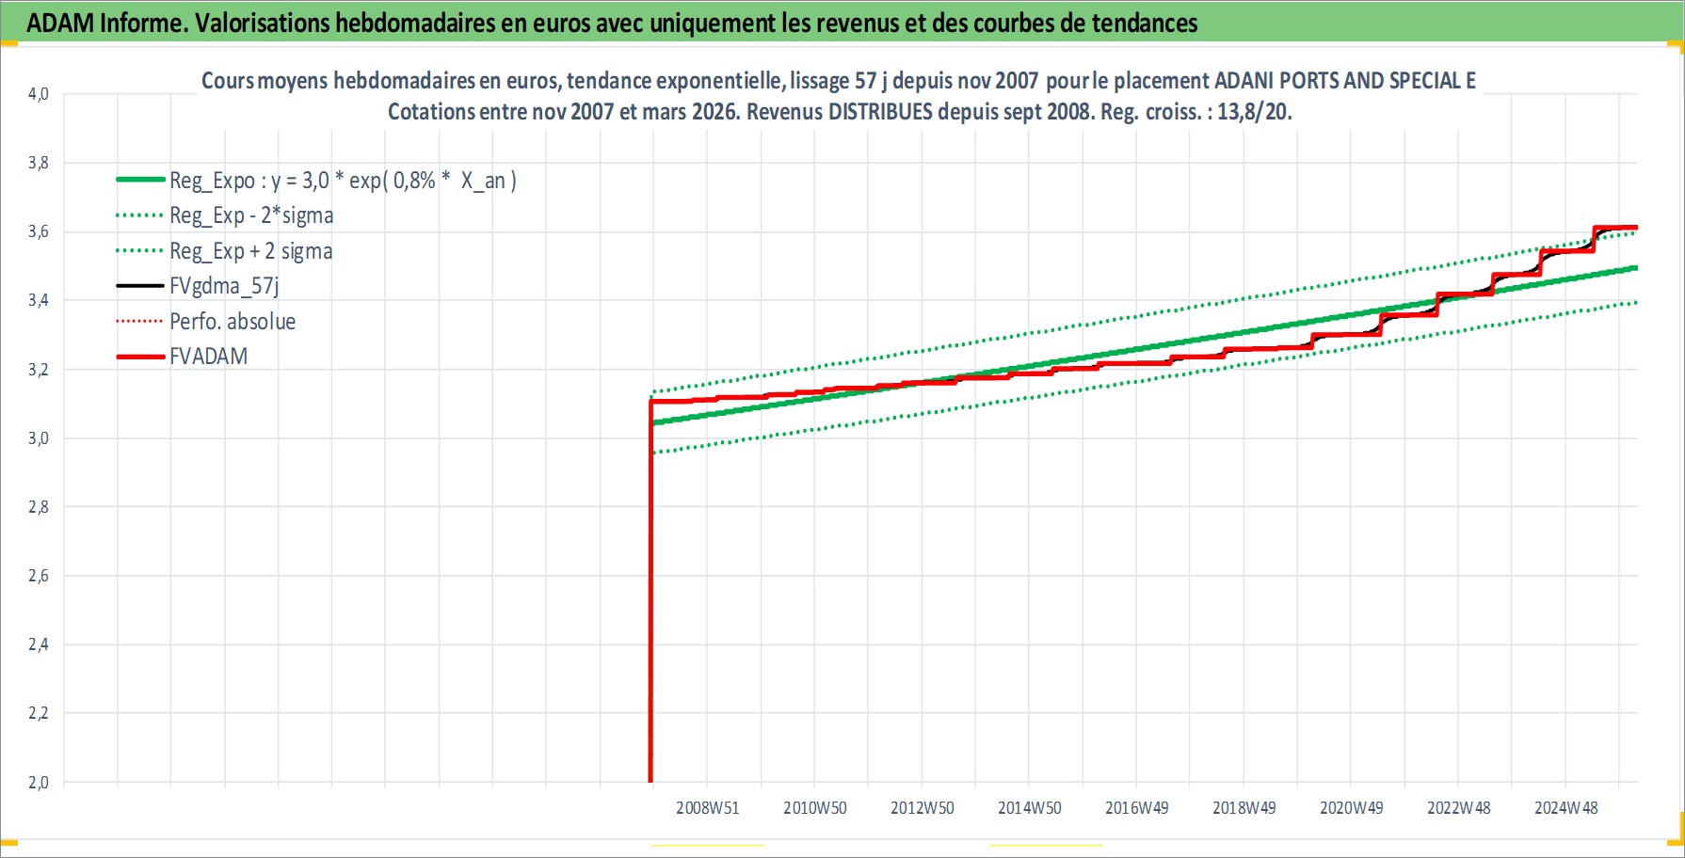Viewport: 1685px width, 858px height.
Task: Click y-axis label '4,0'
Action: click(x=39, y=94)
